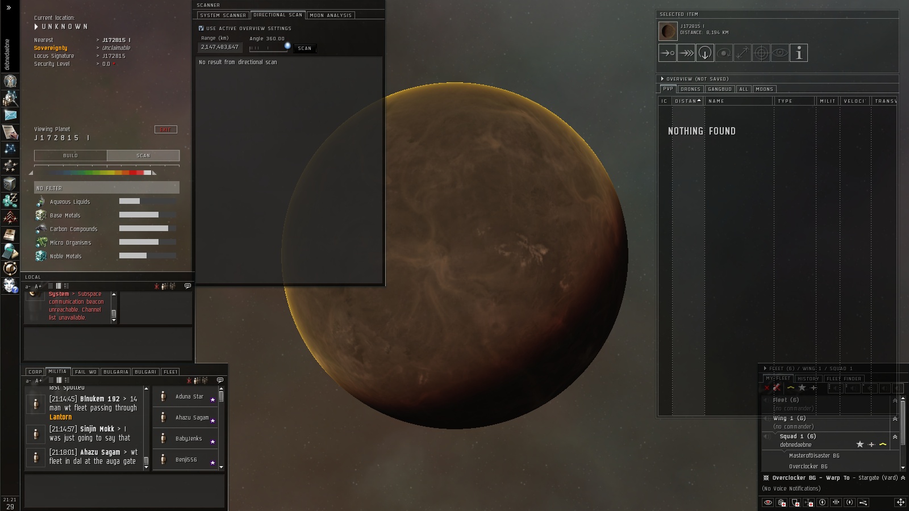
Task: Increase Local chat font size with A+
Action: tap(38, 286)
